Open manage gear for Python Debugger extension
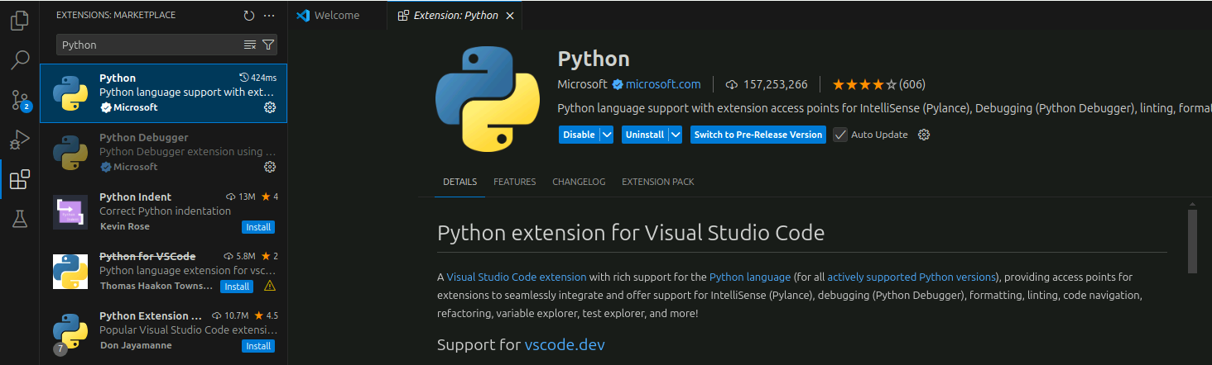1212x365 pixels. (x=269, y=167)
